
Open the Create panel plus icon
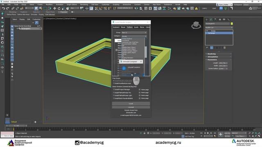click(x=207, y=20)
